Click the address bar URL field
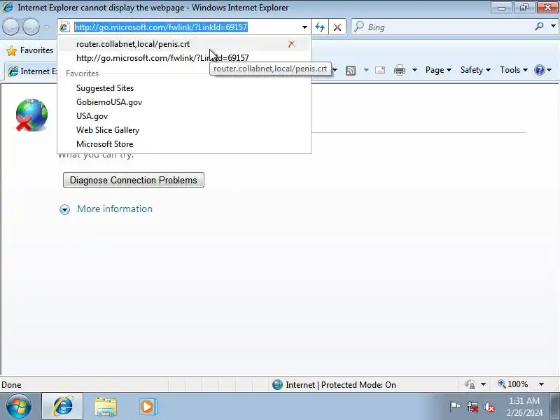The image size is (560, 420). tap(185, 27)
